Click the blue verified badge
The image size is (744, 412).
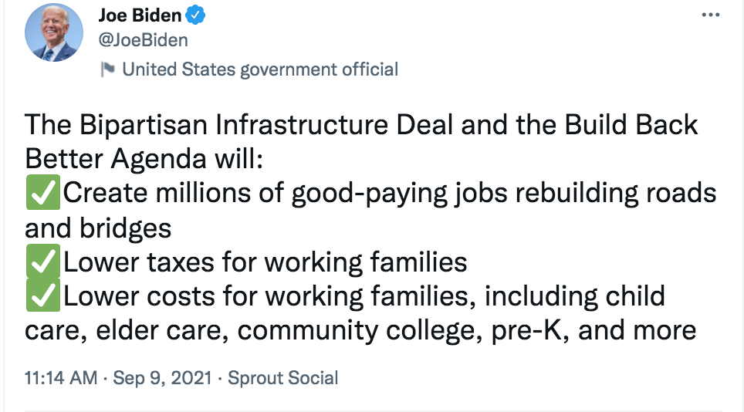click(x=195, y=15)
